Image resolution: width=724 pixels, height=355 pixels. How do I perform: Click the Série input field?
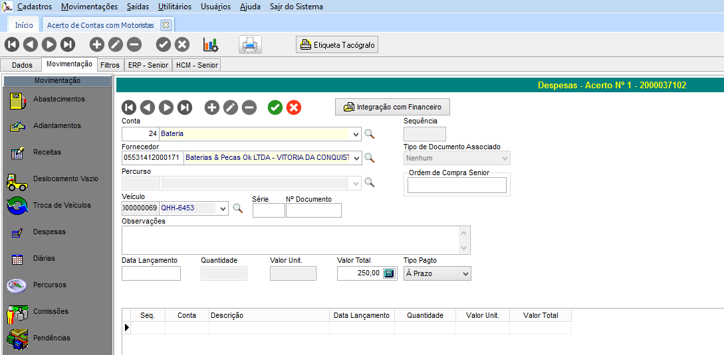269,210
